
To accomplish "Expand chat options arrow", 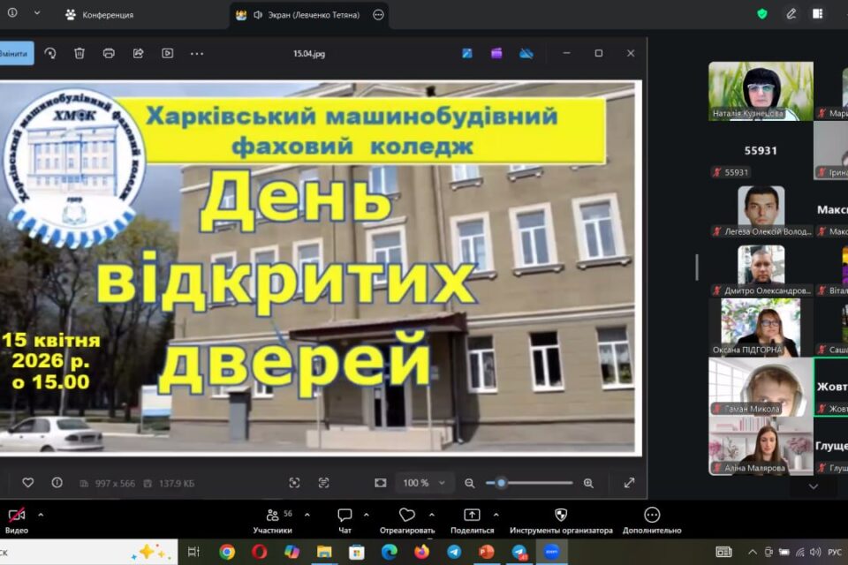I will click(x=366, y=516).
